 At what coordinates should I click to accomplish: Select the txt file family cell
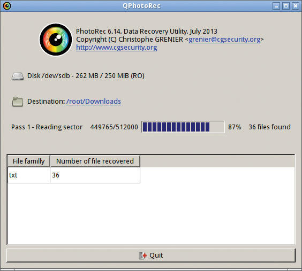pos(29,175)
